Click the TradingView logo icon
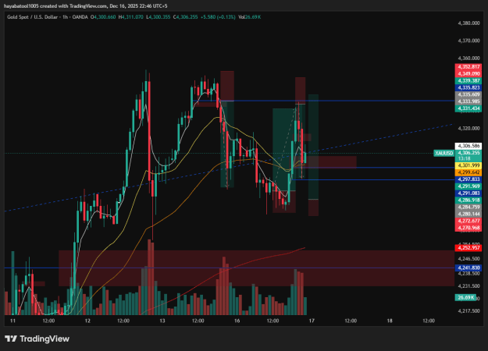 [x=11, y=339]
